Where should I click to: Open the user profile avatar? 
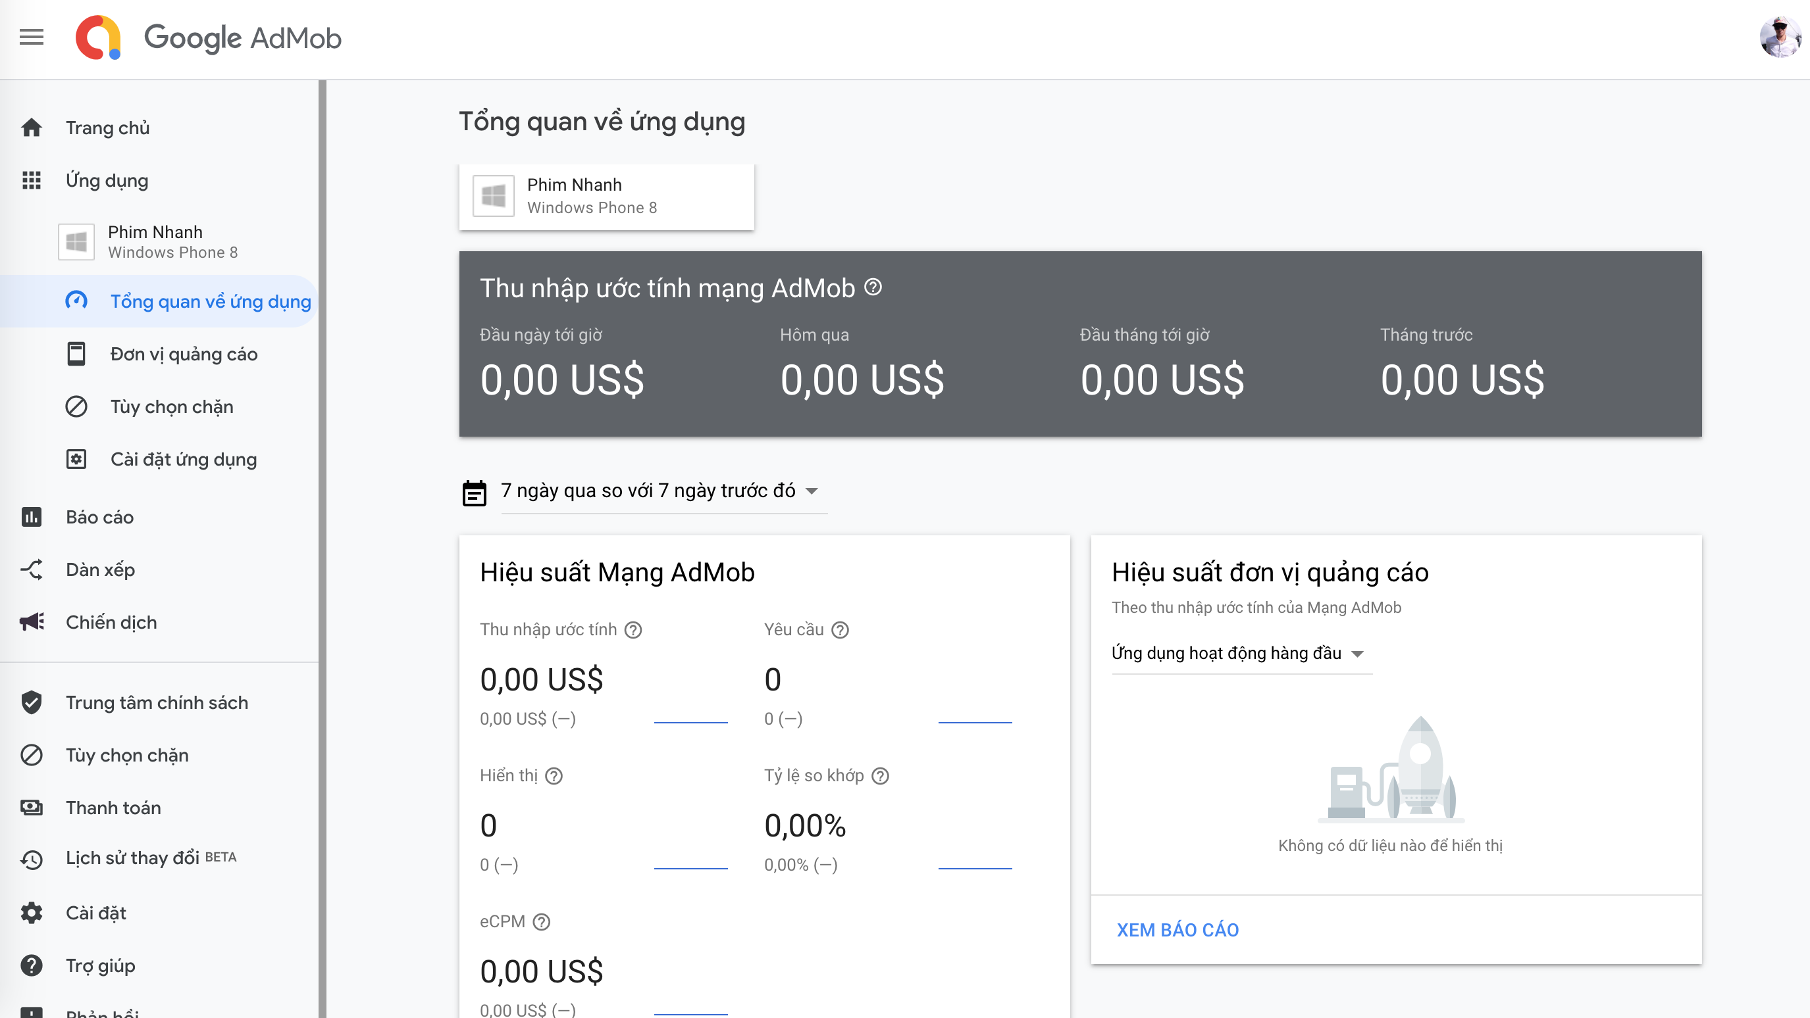pyautogui.click(x=1779, y=37)
